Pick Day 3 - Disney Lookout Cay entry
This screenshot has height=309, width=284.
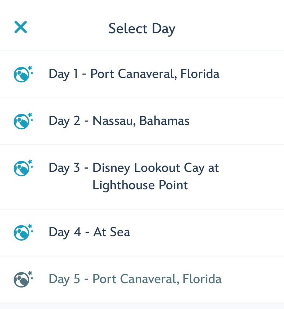coord(134,176)
